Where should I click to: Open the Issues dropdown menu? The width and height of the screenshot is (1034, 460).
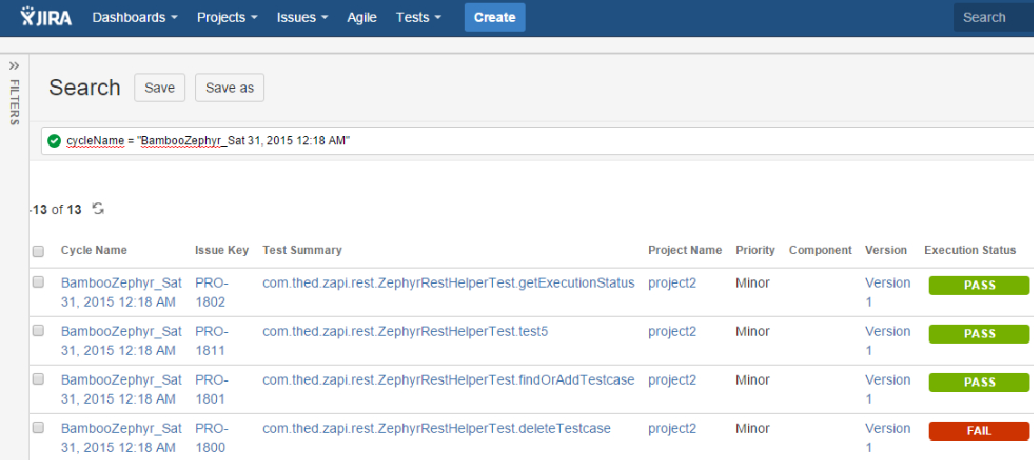coord(302,17)
